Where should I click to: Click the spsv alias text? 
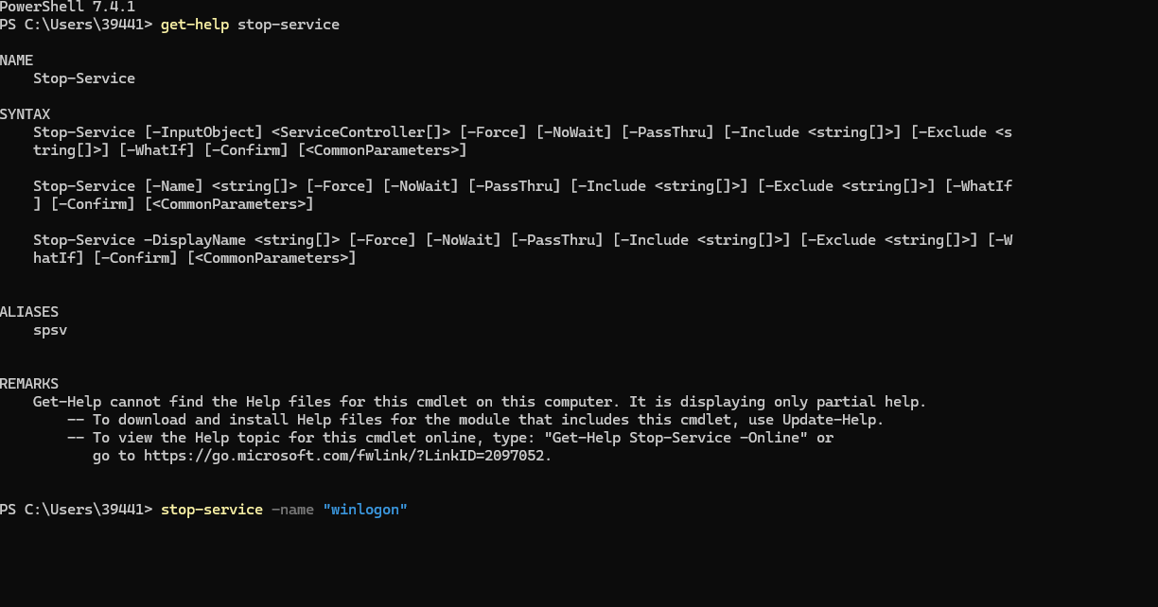coord(50,331)
